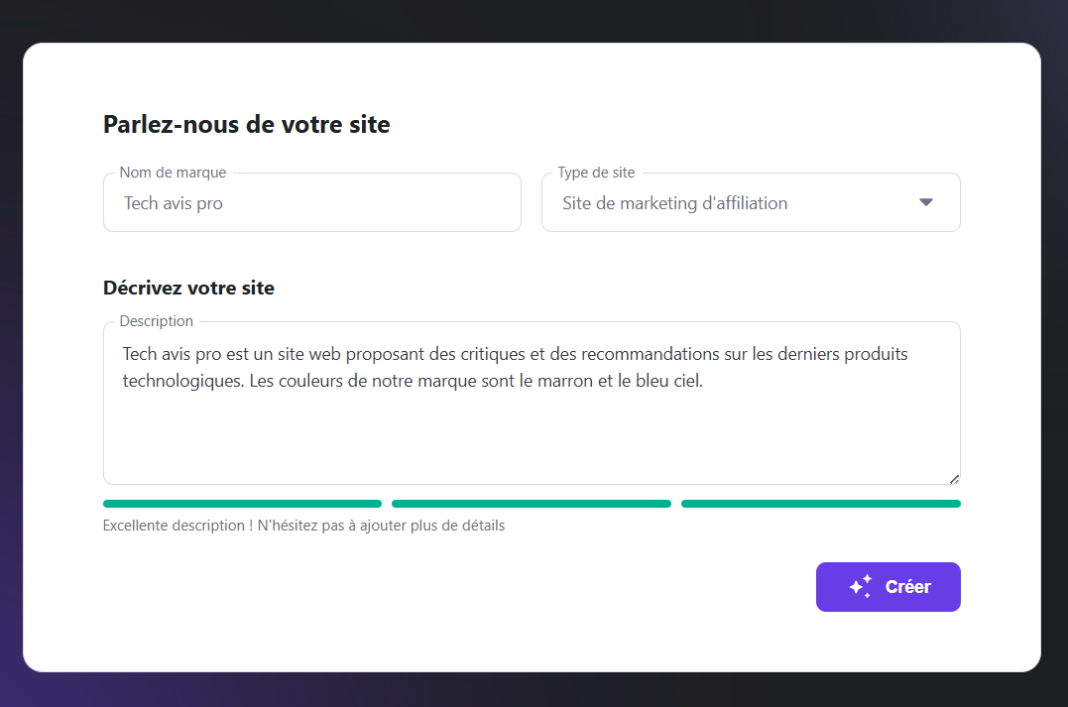This screenshot has width=1068, height=707.
Task: Click the helper text about adding more details
Action: pos(303,525)
